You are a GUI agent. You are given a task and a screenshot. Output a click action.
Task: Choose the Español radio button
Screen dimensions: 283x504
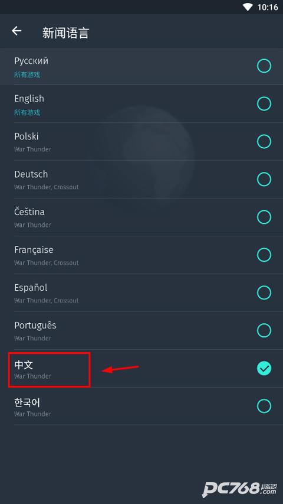coord(264,292)
